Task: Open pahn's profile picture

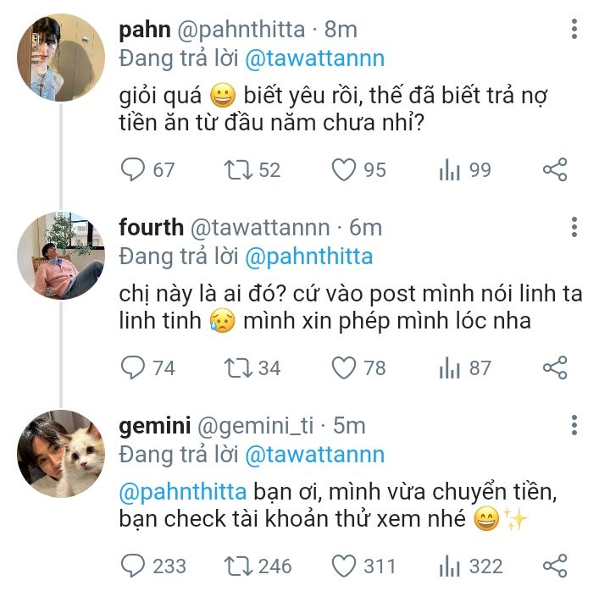Action: point(60,57)
